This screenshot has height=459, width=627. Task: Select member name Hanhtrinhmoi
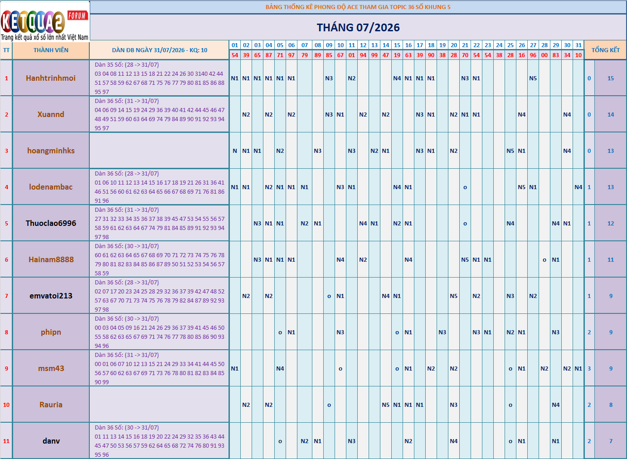(51, 78)
